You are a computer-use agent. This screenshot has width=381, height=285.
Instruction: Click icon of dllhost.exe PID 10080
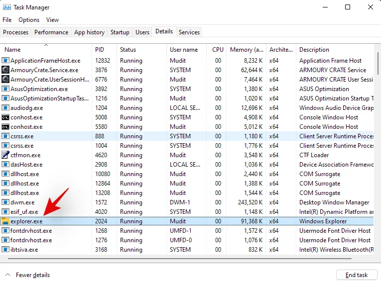5,174
